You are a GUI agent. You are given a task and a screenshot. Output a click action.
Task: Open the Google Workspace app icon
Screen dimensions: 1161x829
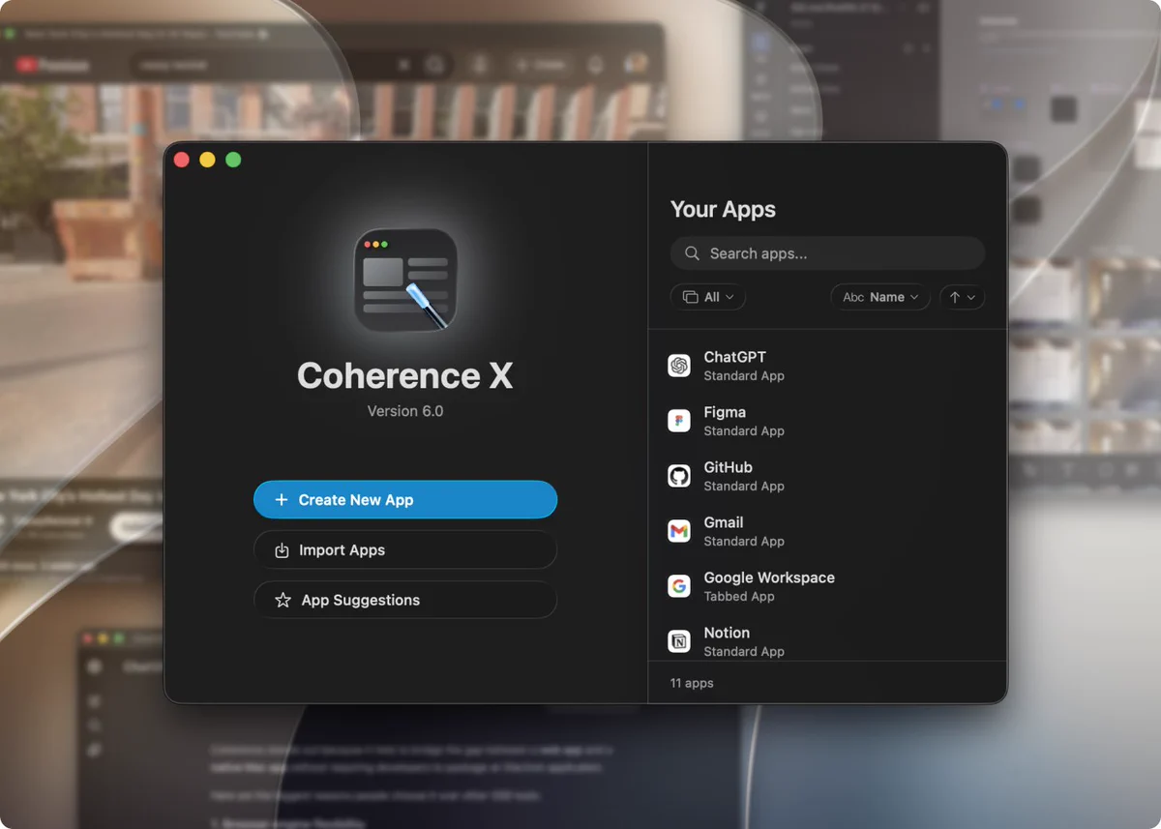click(x=679, y=586)
